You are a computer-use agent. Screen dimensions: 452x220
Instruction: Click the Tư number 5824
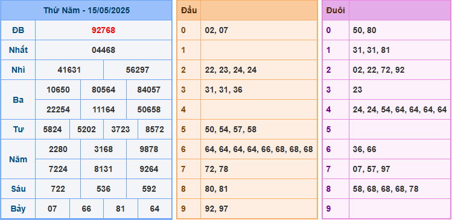(x=53, y=129)
